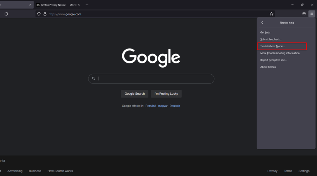
Task: Click the search magnifier icon
Action: click(x=94, y=78)
